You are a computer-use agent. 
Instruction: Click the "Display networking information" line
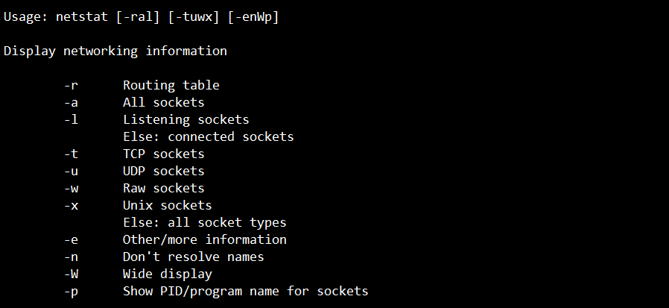(x=115, y=51)
